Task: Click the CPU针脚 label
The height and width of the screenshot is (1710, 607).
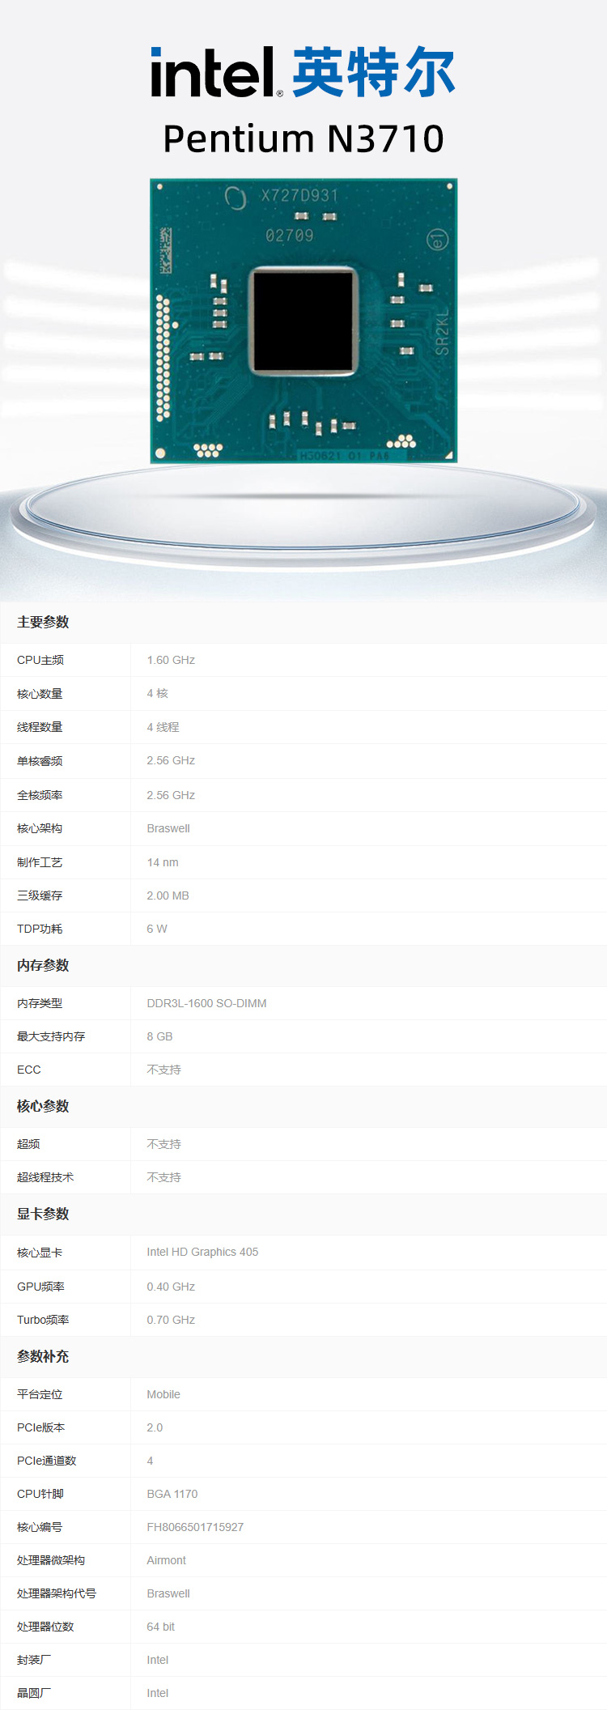Action: click(40, 1494)
